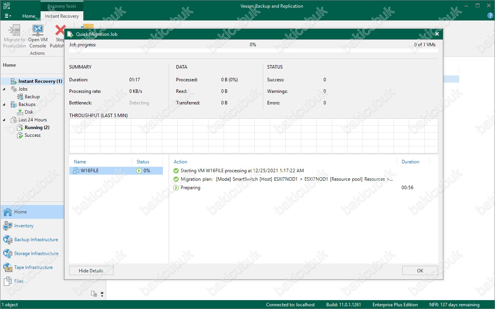Screen dimensions: 495x309
Task: Click NFR: 137 days remaining text
Action: pos(454,305)
